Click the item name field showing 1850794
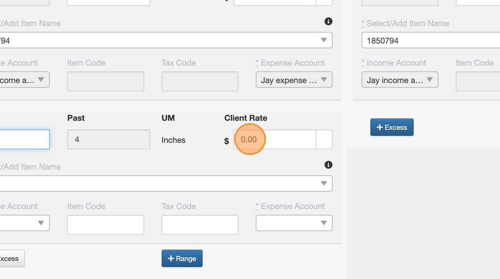500x279 pixels. [x=429, y=41]
